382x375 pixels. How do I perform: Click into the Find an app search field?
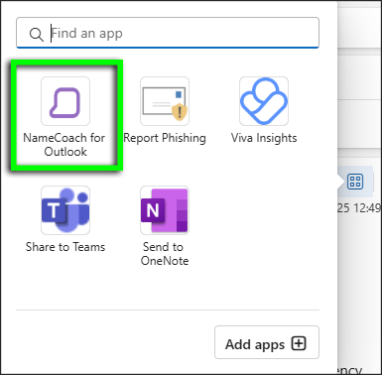[x=168, y=33]
